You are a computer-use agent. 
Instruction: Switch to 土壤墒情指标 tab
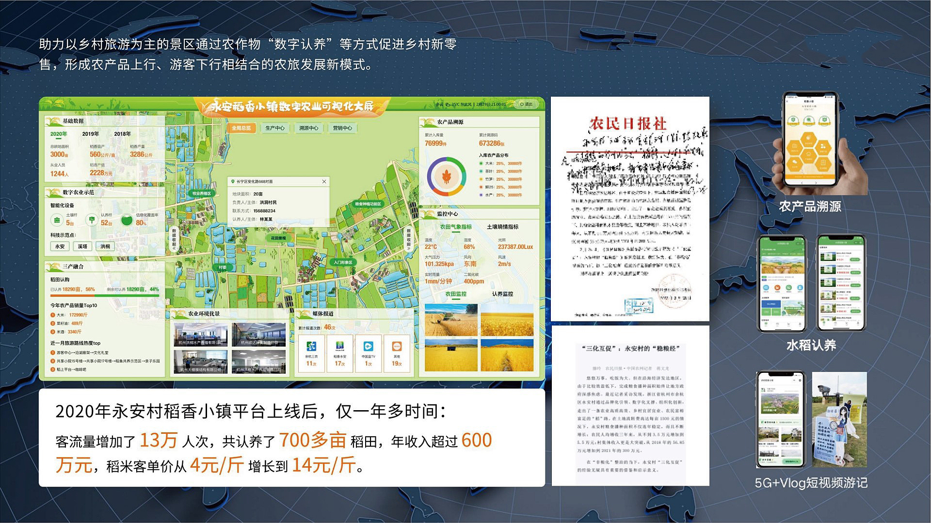point(503,227)
